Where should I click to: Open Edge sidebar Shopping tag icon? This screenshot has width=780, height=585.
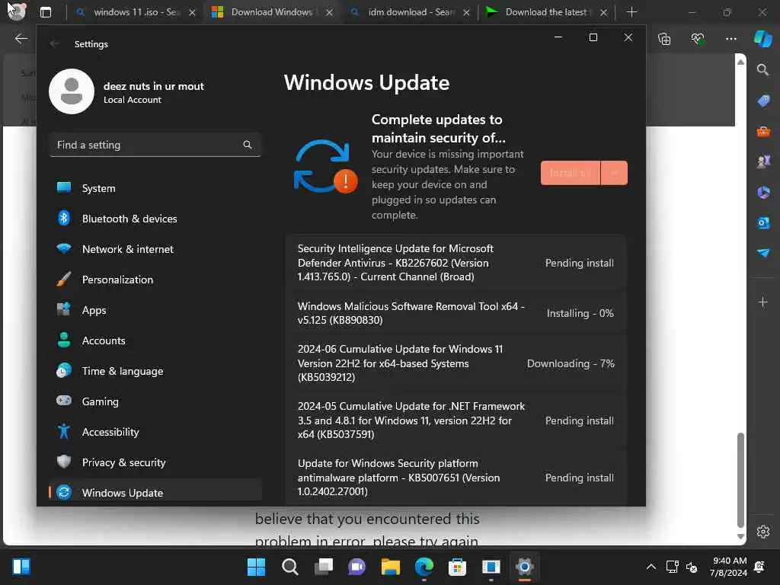pyautogui.click(x=763, y=101)
